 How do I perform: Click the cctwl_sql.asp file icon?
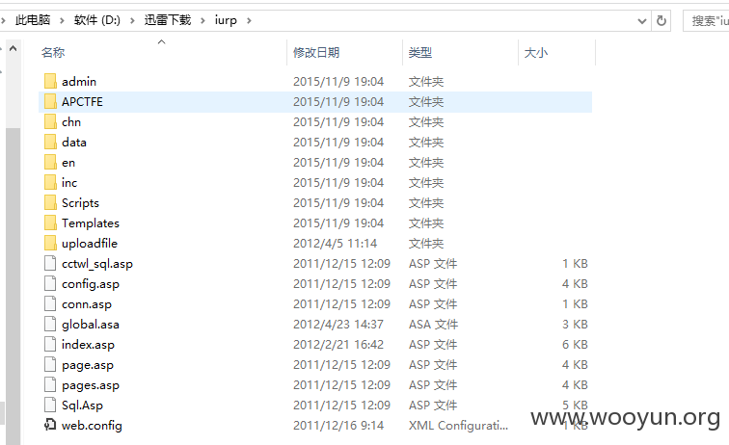click(x=50, y=263)
